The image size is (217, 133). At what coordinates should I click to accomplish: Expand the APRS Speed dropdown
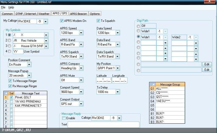[81, 33]
